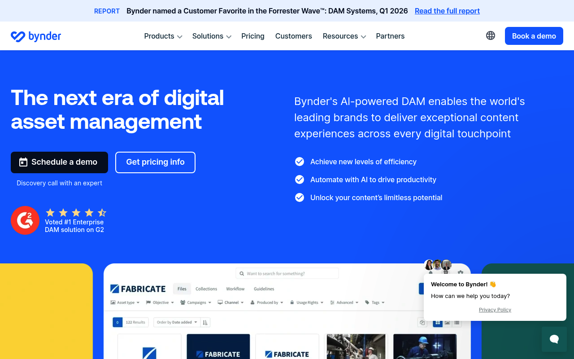Image resolution: width=574 pixels, height=359 pixels.
Task: Switch to grid view in the mockup
Action: [x=438, y=322]
